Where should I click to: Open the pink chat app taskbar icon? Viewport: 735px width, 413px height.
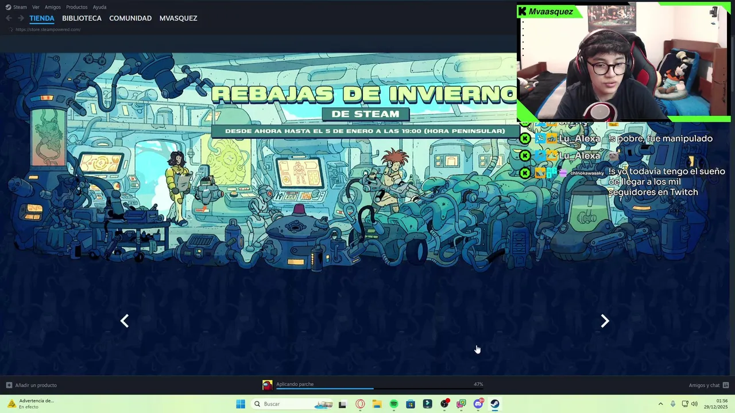(461, 404)
